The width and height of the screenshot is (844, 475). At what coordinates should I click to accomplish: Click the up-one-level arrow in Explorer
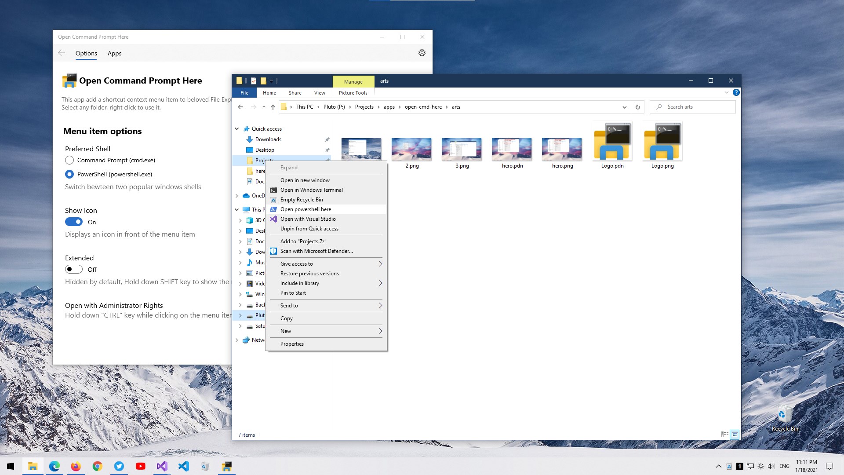[273, 107]
